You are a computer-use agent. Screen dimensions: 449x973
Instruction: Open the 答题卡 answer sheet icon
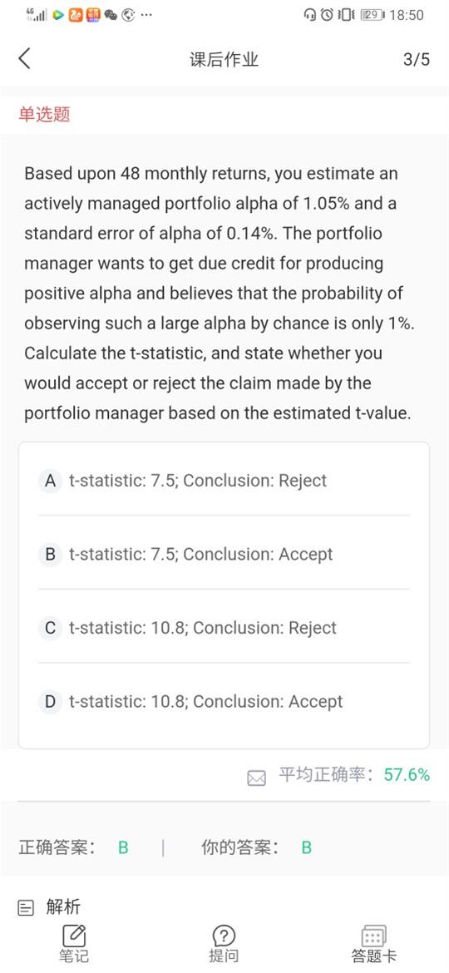(374, 936)
